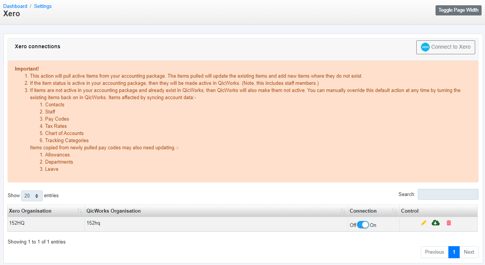The width and height of the screenshot is (485, 265).
Task: Click the Leave list item
Action: (x=52, y=169)
